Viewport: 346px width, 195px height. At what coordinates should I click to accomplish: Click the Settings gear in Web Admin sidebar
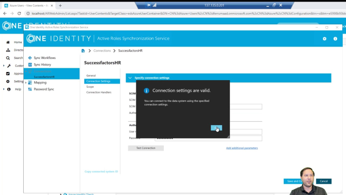click(8, 81)
